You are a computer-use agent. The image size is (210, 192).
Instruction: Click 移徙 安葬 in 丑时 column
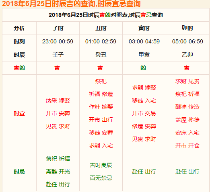101,133
